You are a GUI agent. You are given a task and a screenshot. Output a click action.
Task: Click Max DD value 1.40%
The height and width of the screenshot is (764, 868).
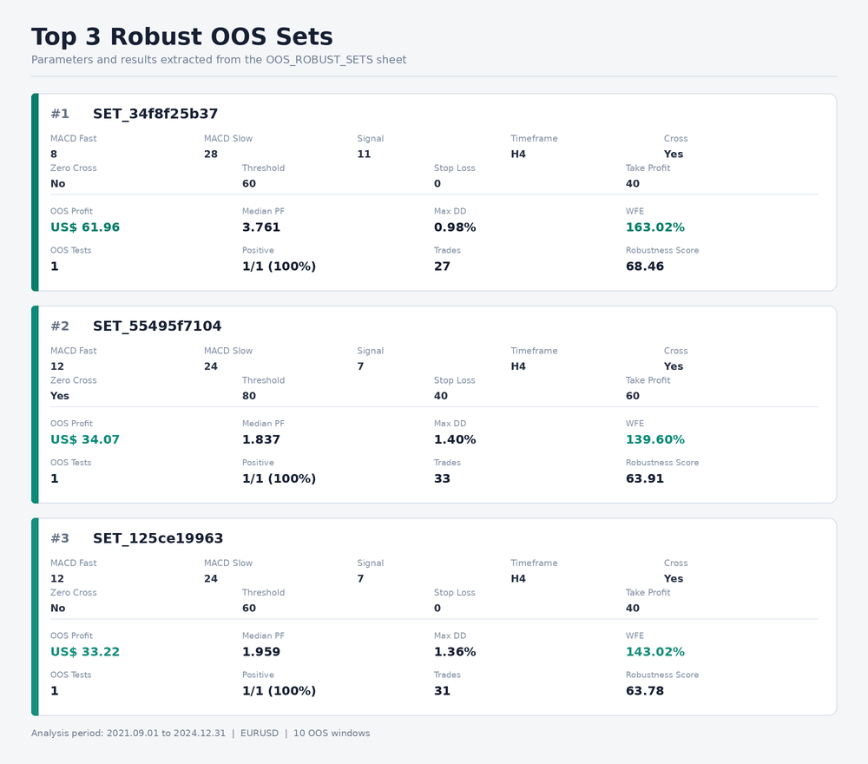pyautogui.click(x=455, y=439)
